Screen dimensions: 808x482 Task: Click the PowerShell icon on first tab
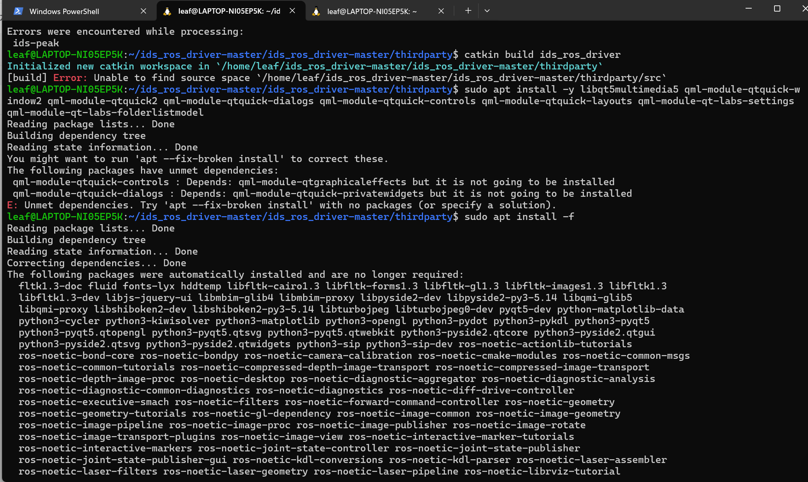pyautogui.click(x=18, y=11)
